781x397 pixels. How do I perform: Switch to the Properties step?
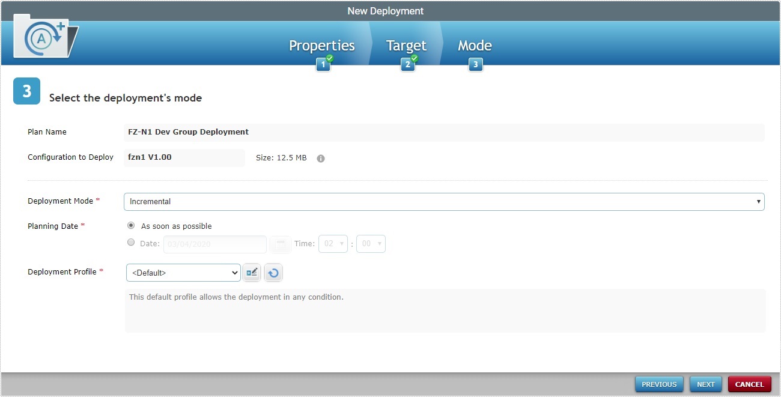[321, 45]
